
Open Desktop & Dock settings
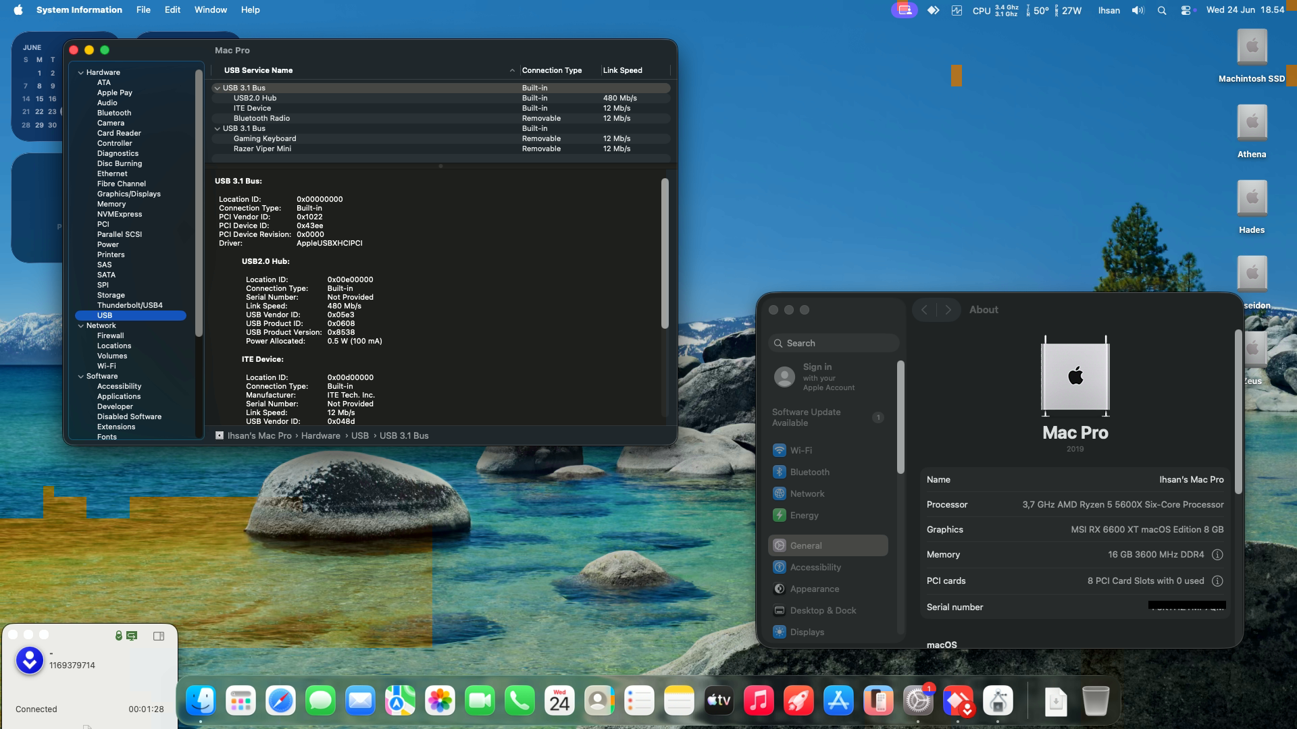coord(828,610)
